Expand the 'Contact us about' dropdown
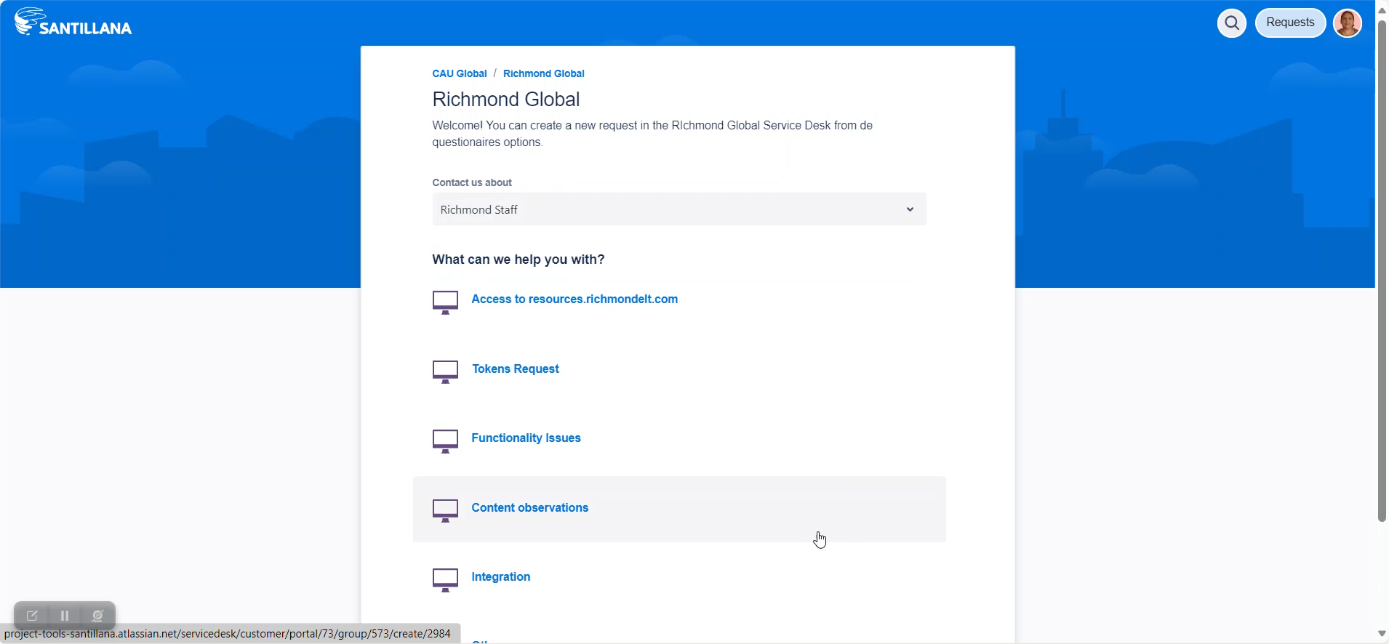This screenshot has height=644, width=1389. tap(679, 209)
